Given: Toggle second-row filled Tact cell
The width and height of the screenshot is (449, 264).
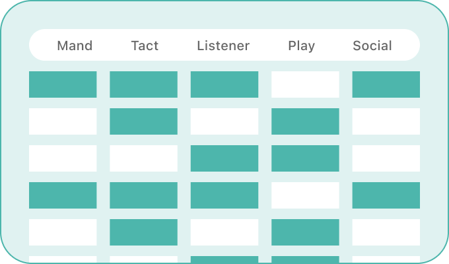Looking at the screenshot, I should pos(143,121).
